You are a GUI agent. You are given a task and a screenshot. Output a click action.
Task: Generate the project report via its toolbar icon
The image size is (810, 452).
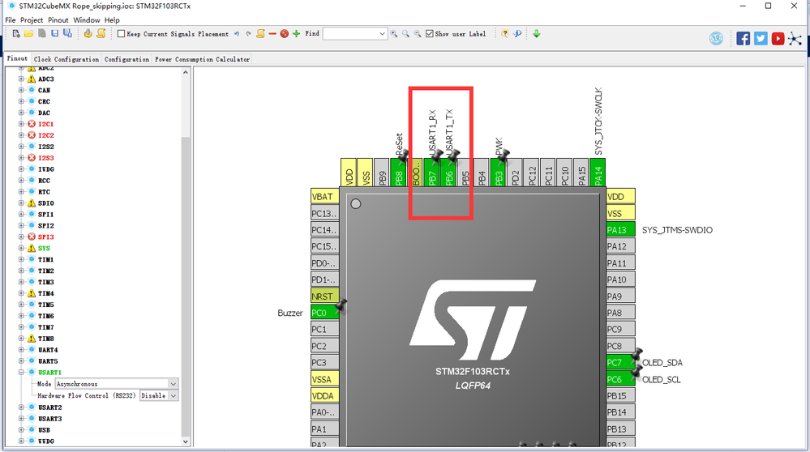(88, 33)
